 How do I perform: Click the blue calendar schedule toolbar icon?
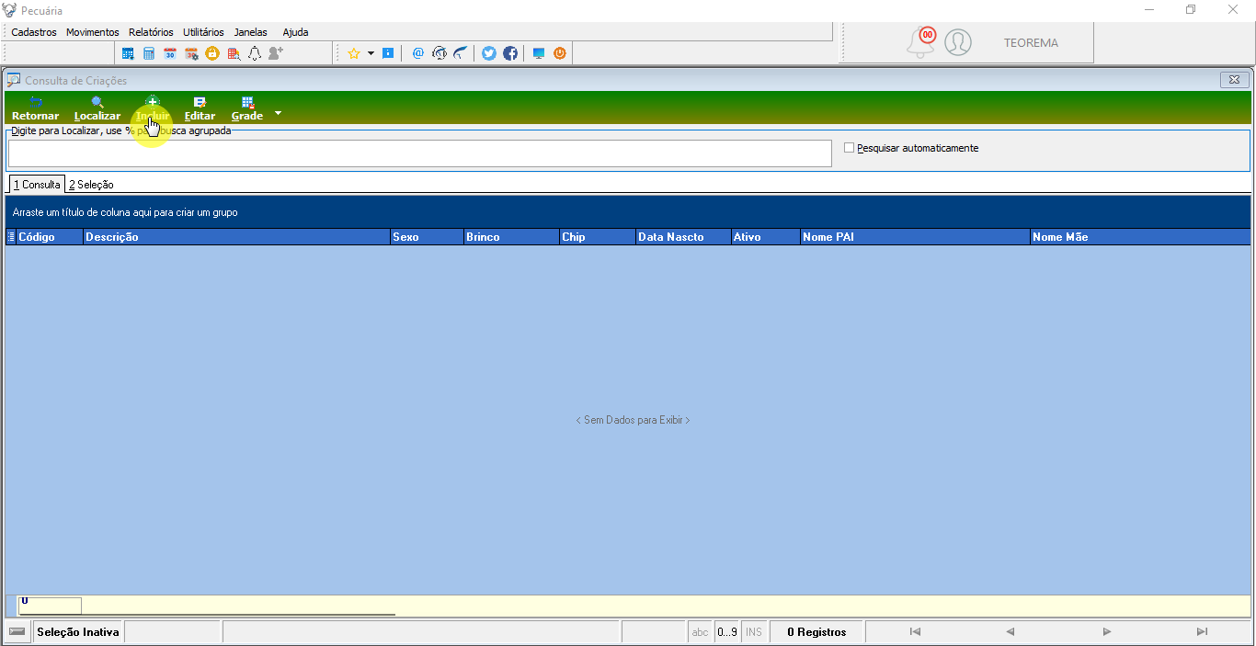point(128,53)
